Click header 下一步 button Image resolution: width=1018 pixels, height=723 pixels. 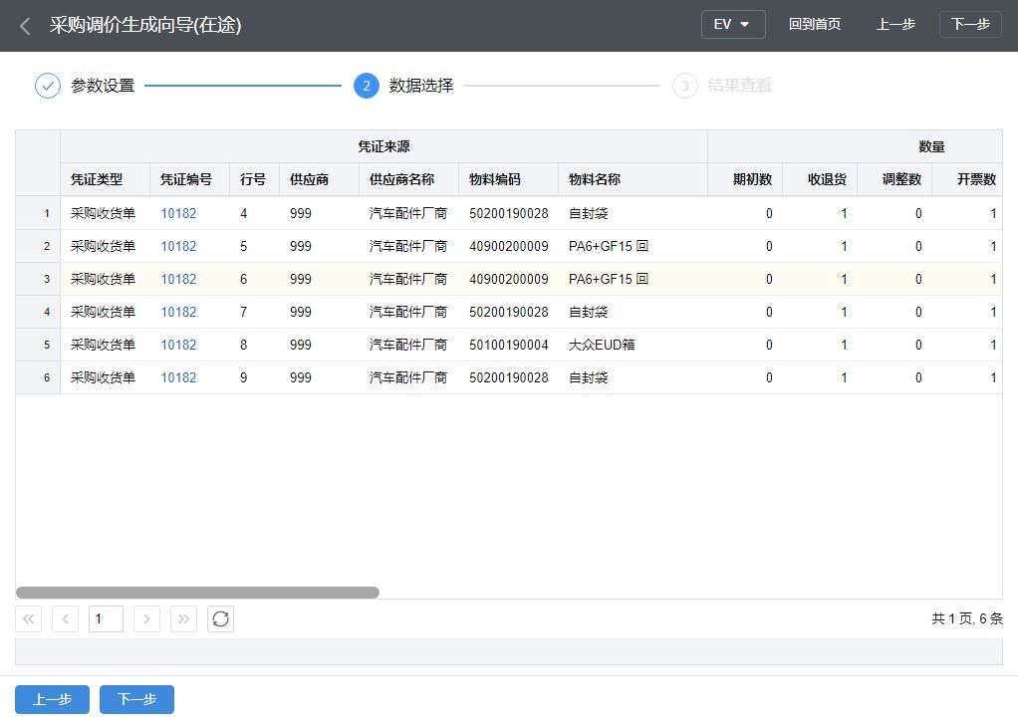click(x=970, y=25)
